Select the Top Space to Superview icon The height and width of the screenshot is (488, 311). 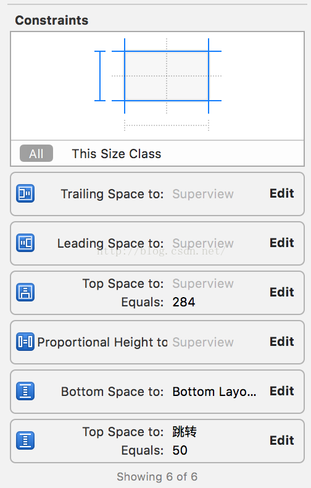[25, 292]
